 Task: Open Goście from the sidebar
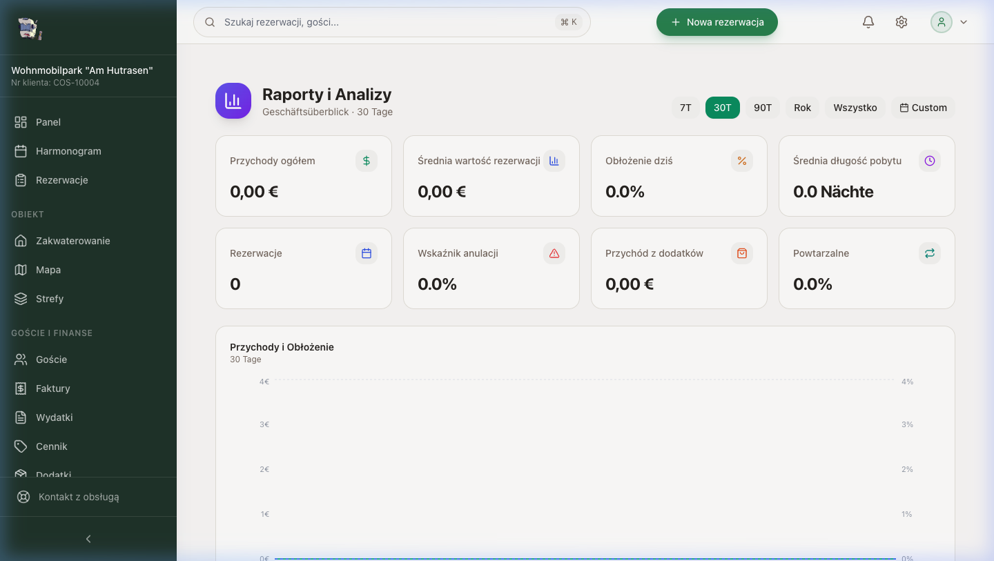88,360
